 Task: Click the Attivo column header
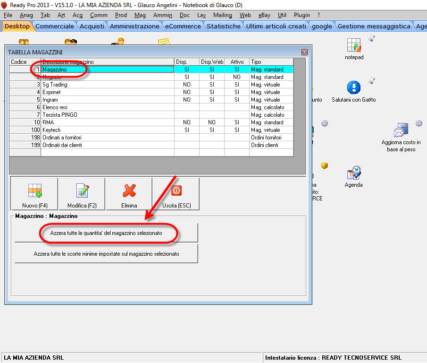point(237,62)
